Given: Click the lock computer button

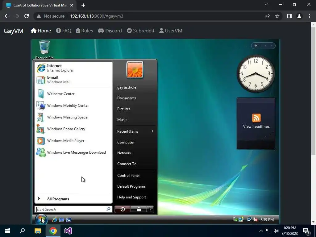Looking at the screenshot, I should [139, 209].
